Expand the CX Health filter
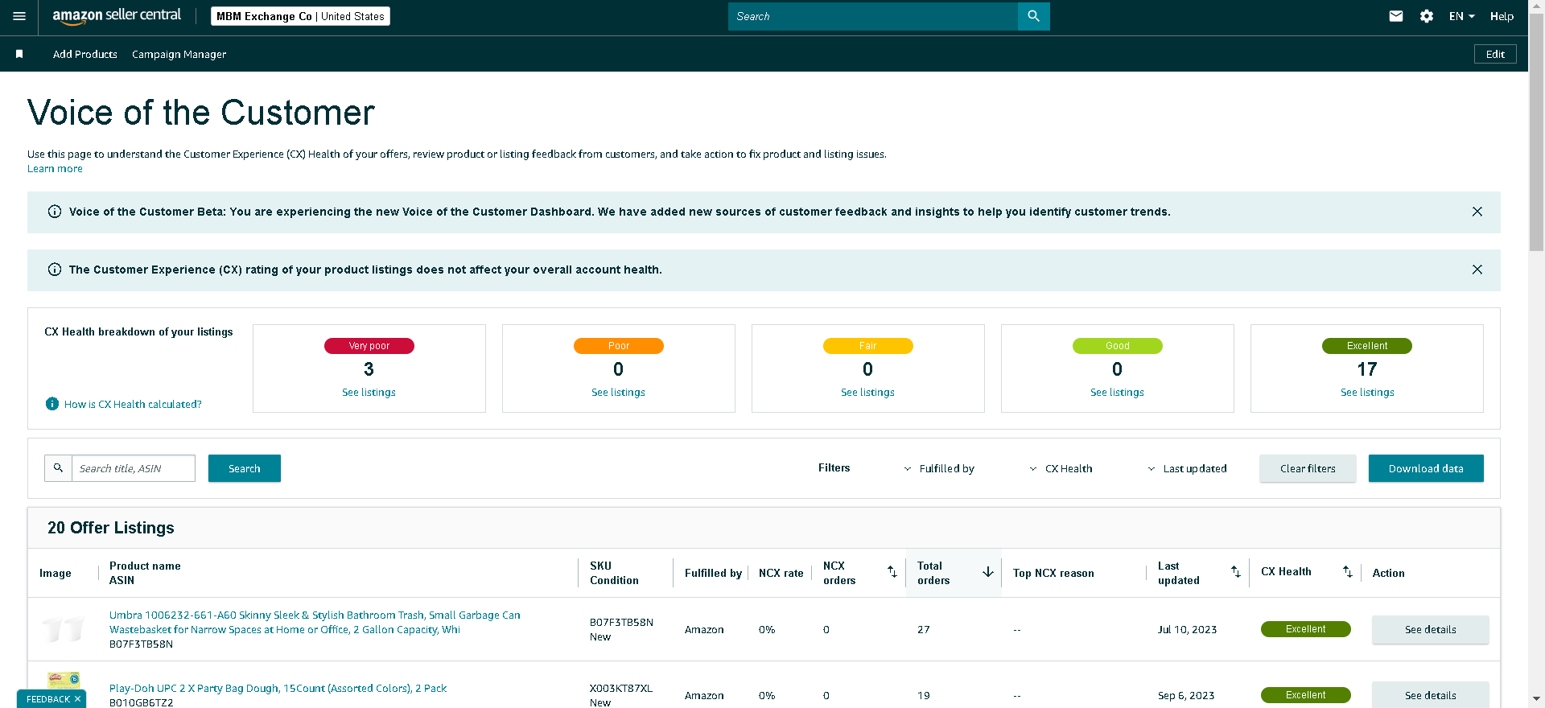The height and width of the screenshot is (708, 1545). pos(1061,468)
